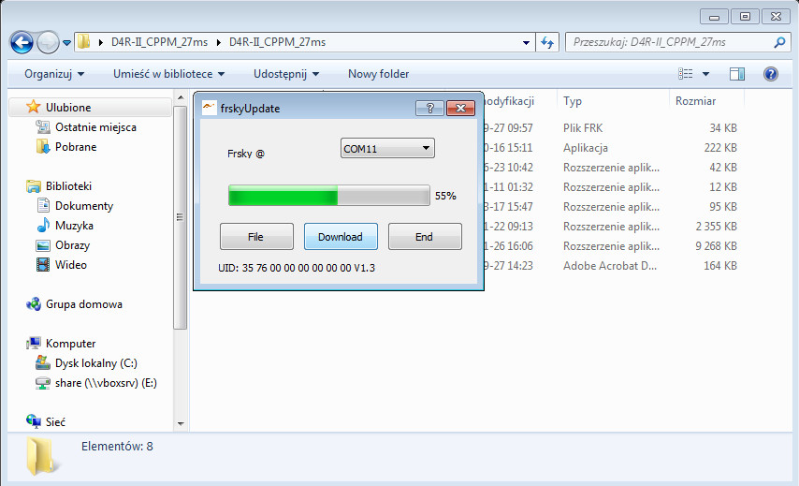This screenshot has width=799, height=486.
Task: Click the UID version text
Action: [x=297, y=268]
